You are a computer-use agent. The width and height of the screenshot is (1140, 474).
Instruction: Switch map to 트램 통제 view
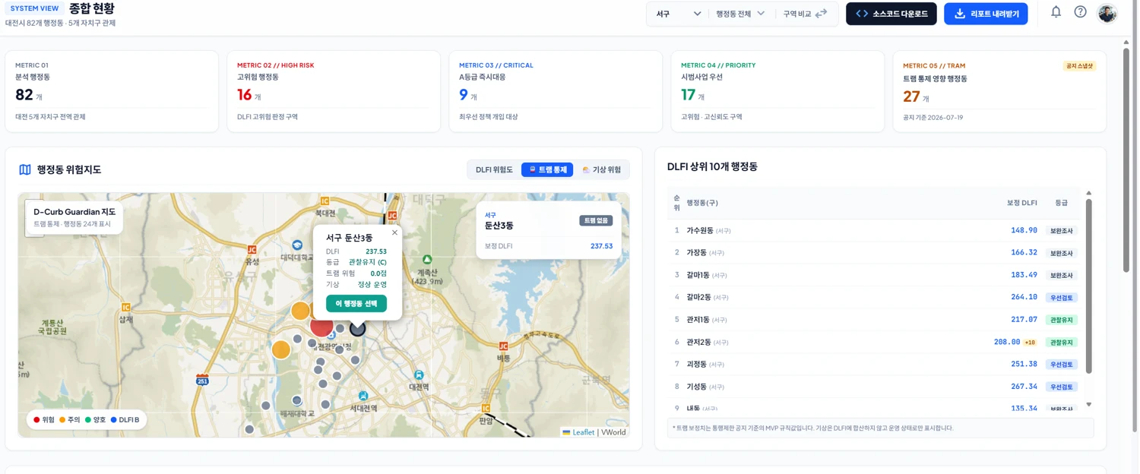tap(547, 169)
